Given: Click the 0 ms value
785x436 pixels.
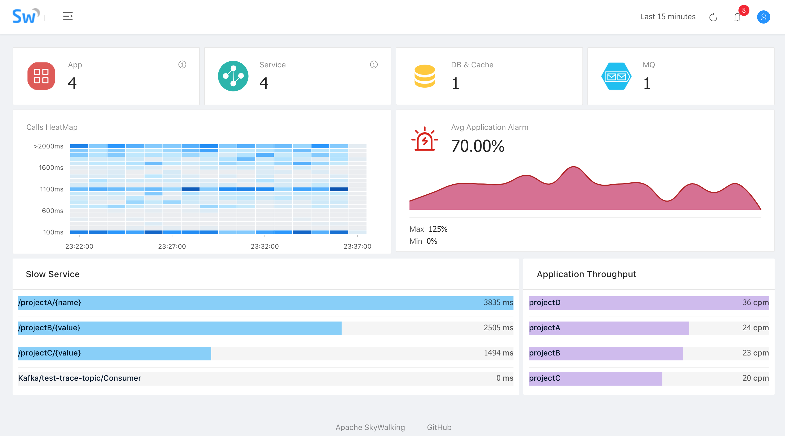Looking at the screenshot, I should coord(505,378).
